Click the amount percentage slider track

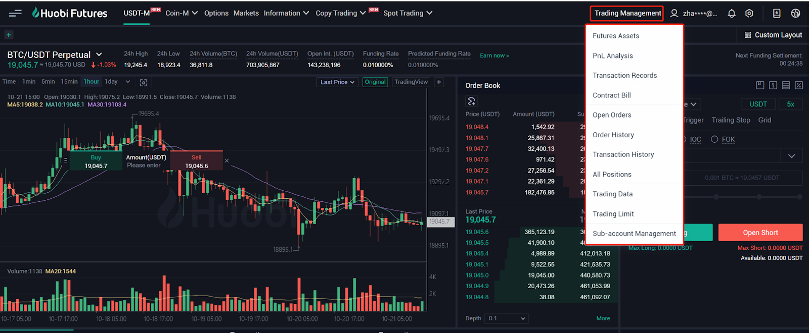click(x=742, y=197)
